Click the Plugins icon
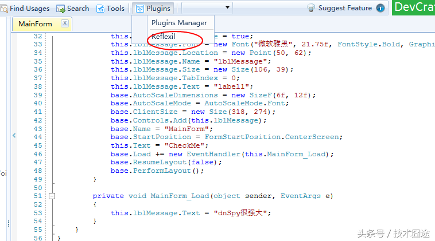Image resolution: width=435 pixels, height=241 pixels. 140,9
